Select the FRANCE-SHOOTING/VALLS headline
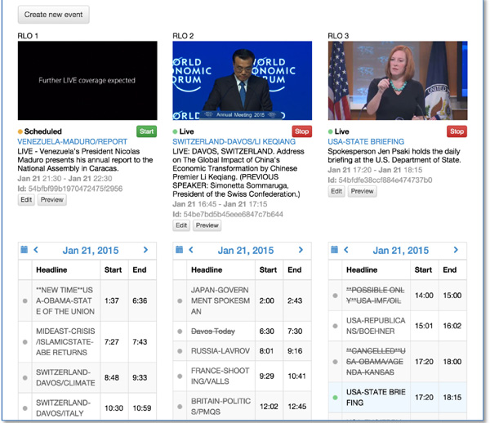490x423 pixels. click(x=220, y=376)
